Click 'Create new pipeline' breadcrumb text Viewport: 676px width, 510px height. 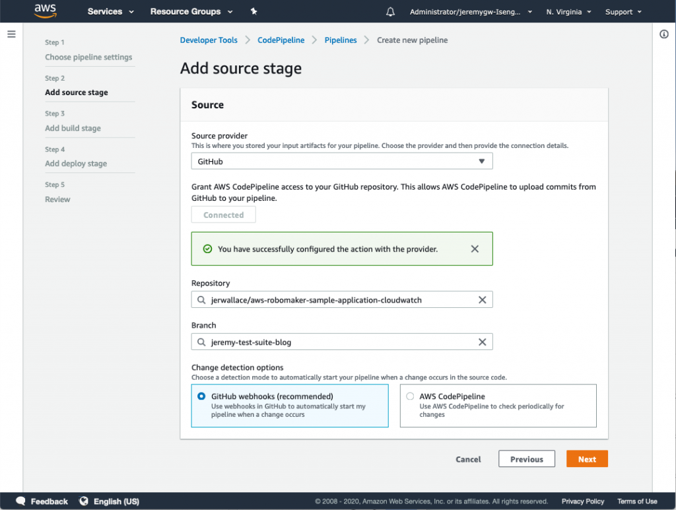coord(412,40)
